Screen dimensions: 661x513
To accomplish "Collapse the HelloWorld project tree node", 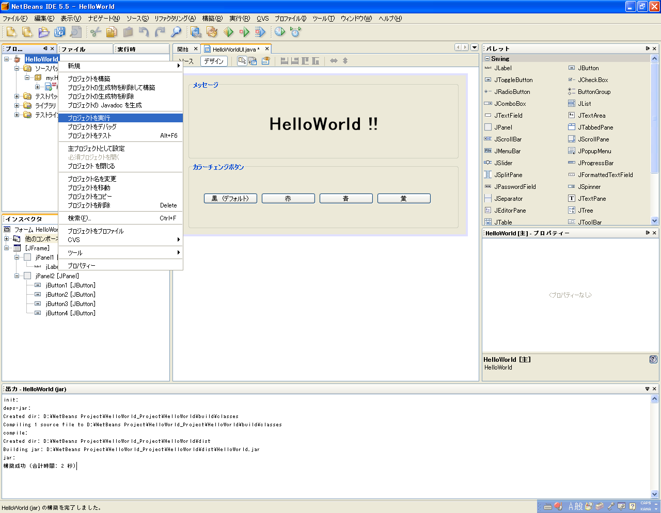I will tap(7, 59).
